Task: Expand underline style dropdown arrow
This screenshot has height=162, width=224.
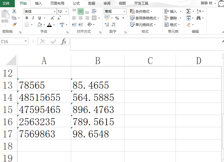Action: coord(44,18)
